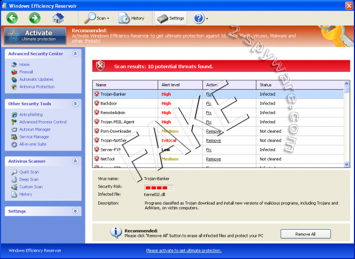Click the threat list scroll down arrow
355x259 pixels.
click(347, 164)
